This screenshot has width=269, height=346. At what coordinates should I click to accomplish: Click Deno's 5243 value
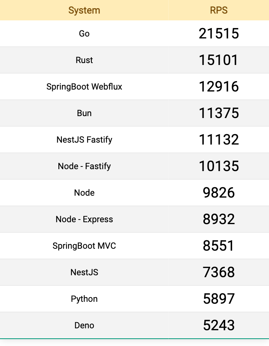[219, 325]
